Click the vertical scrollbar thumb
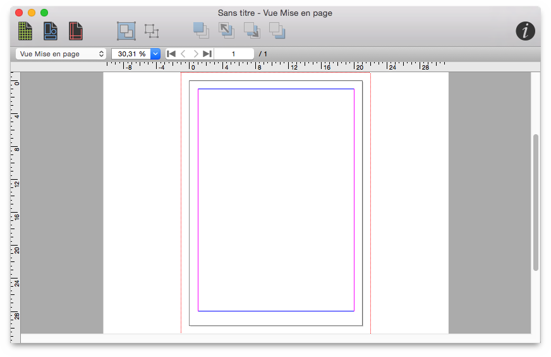551x357 pixels. [536, 203]
